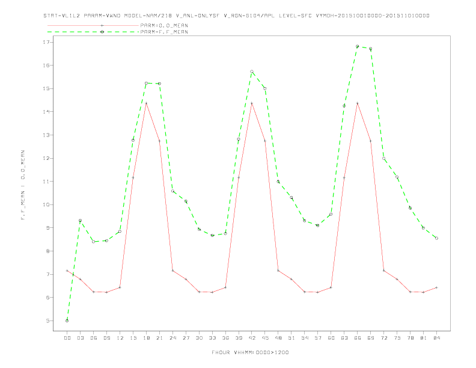Select the MODEL=NAM/218 text in the header
The width and height of the screenshot is (476, 368).
pyautogui.click(x=148, y=16)
